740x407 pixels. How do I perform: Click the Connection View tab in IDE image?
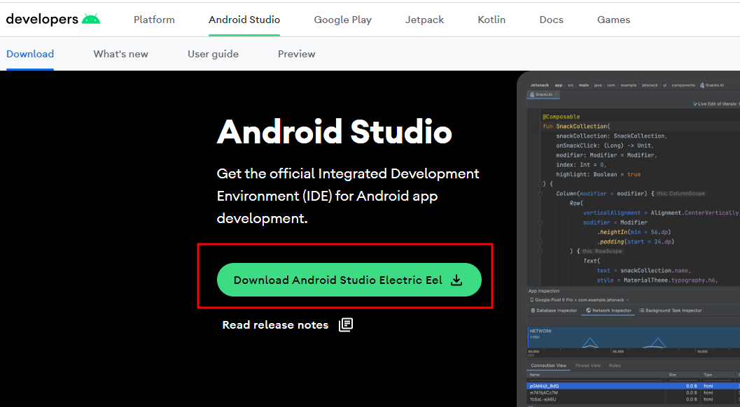click(x=548, y=366)
